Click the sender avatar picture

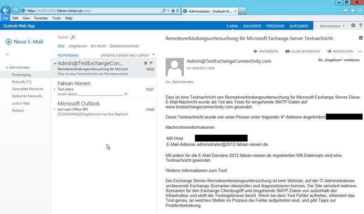tap(175, 67)
